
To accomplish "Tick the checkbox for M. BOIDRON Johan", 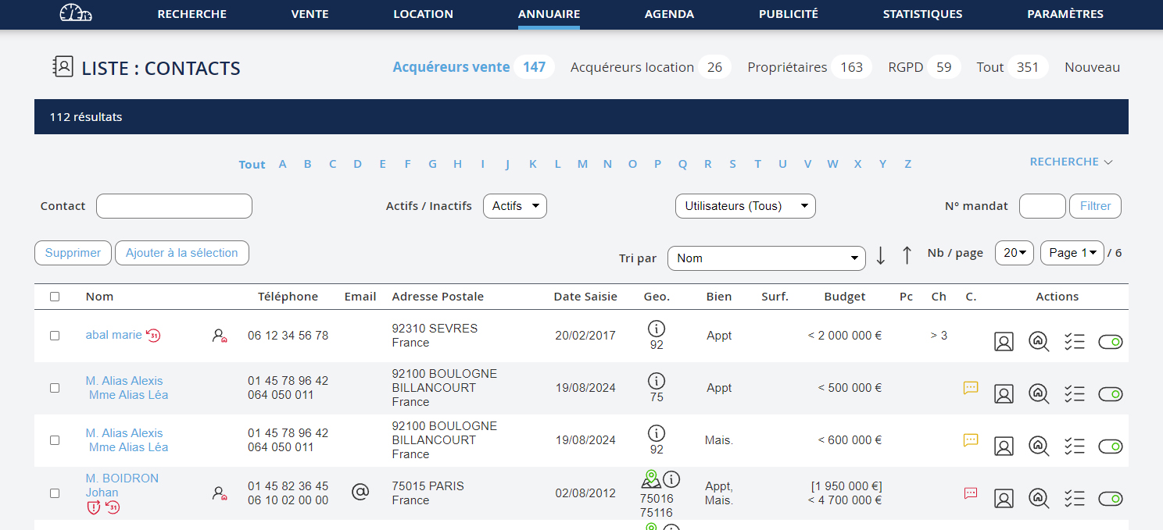I will point(55,493).
